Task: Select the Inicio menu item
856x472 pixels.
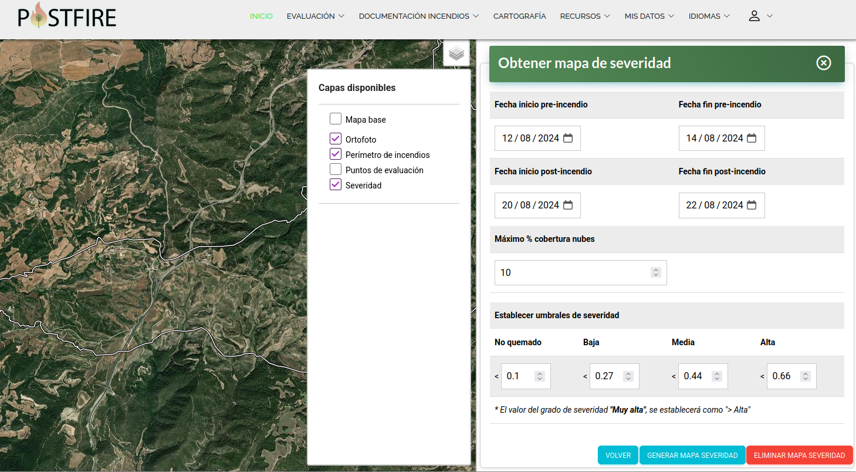Action: click(261, 16)
